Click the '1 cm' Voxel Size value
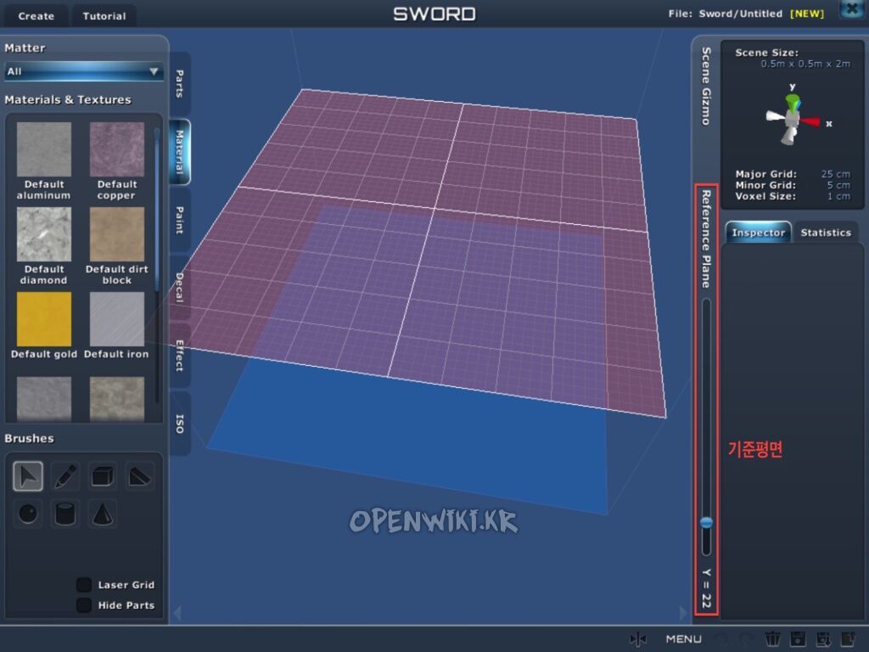The width and height of the screenshot is (869, 652). [x=839, y=196]
